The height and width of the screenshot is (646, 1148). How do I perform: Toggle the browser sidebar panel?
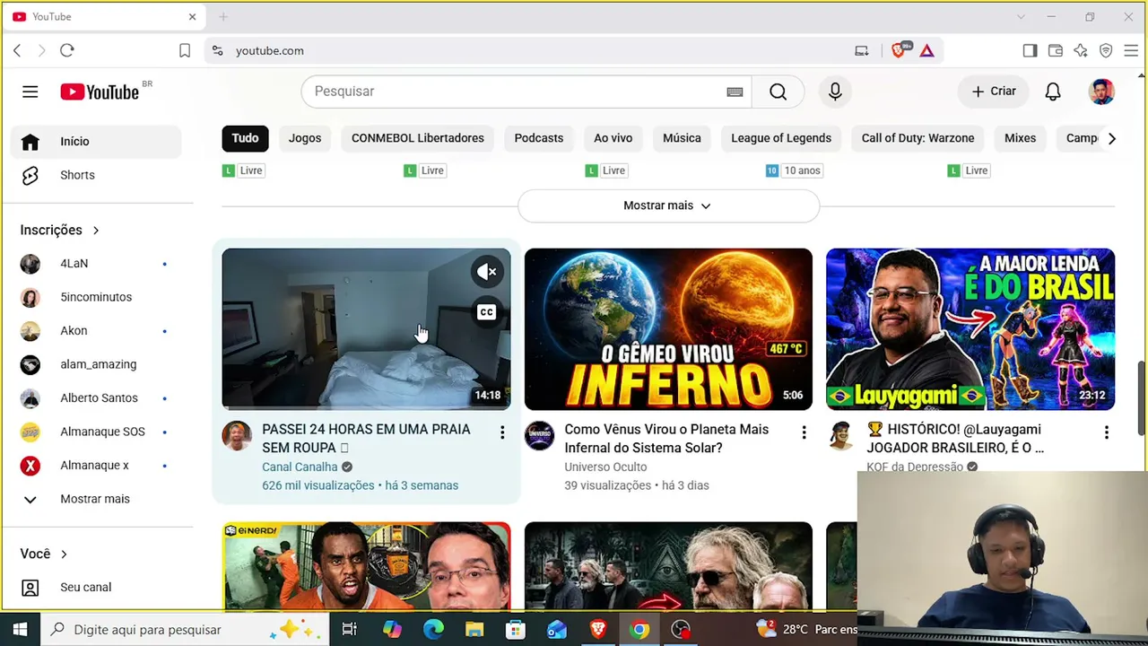click(1030, 51)
